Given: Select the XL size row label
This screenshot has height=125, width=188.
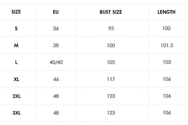Looking at the screenshot, I should point(16,79).
